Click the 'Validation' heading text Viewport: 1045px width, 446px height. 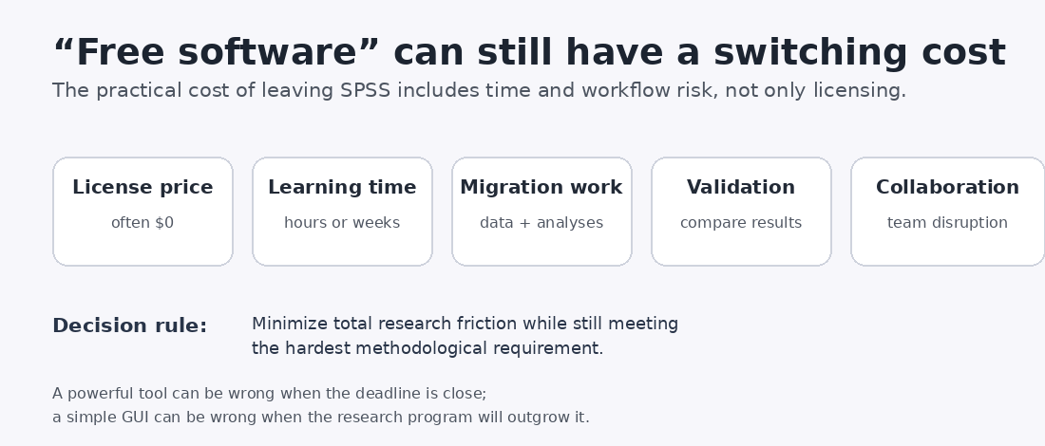coord(741,188)
